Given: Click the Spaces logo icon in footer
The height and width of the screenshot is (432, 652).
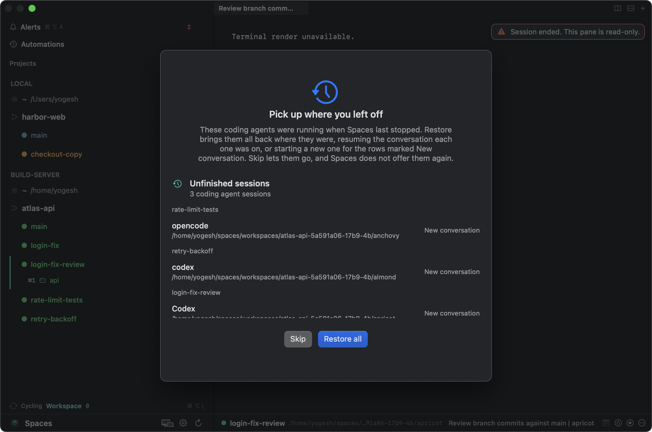Looking at the screenshot, I should click(15, 423).
